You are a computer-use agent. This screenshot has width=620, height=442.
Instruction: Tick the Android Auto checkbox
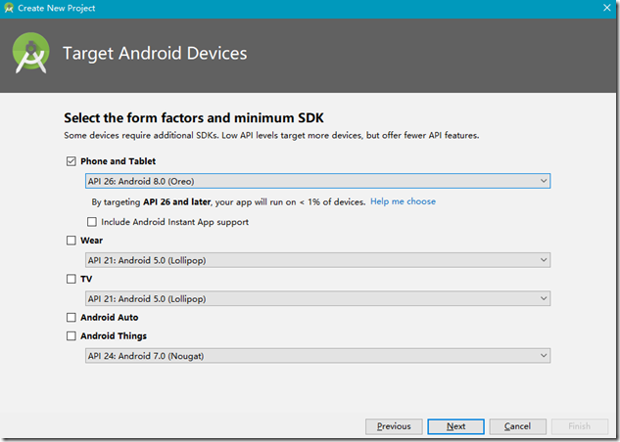72,317
